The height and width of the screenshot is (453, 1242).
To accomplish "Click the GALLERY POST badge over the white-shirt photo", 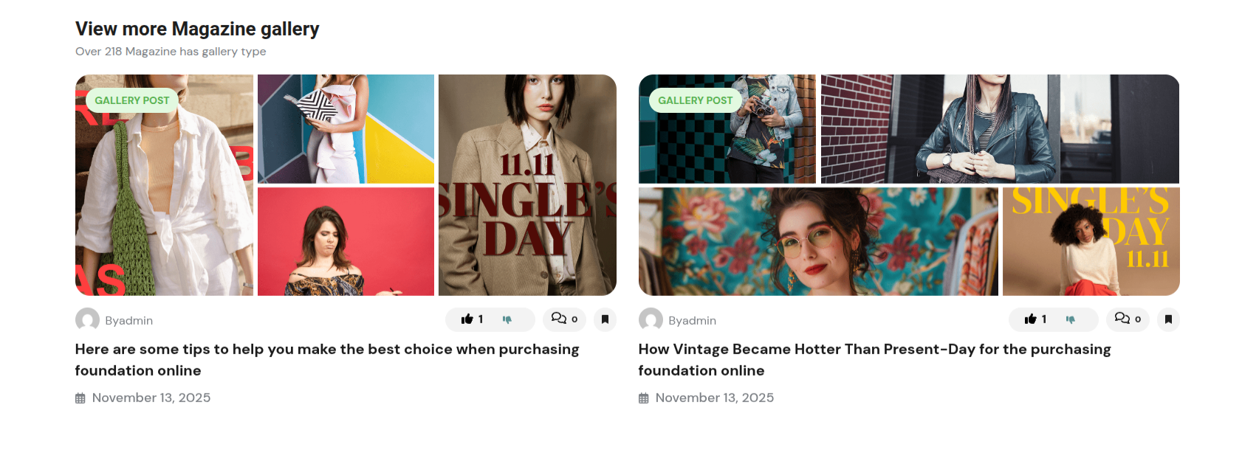I will coord(132,100).
